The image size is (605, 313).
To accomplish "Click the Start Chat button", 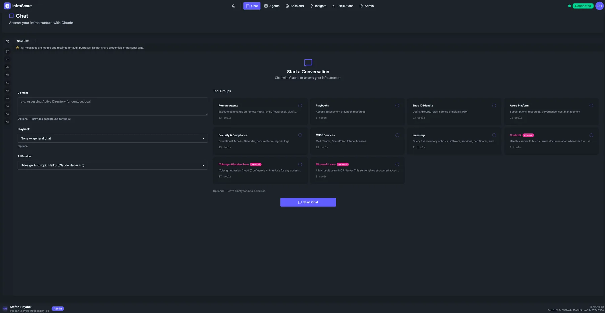I will tap(308, 202).
